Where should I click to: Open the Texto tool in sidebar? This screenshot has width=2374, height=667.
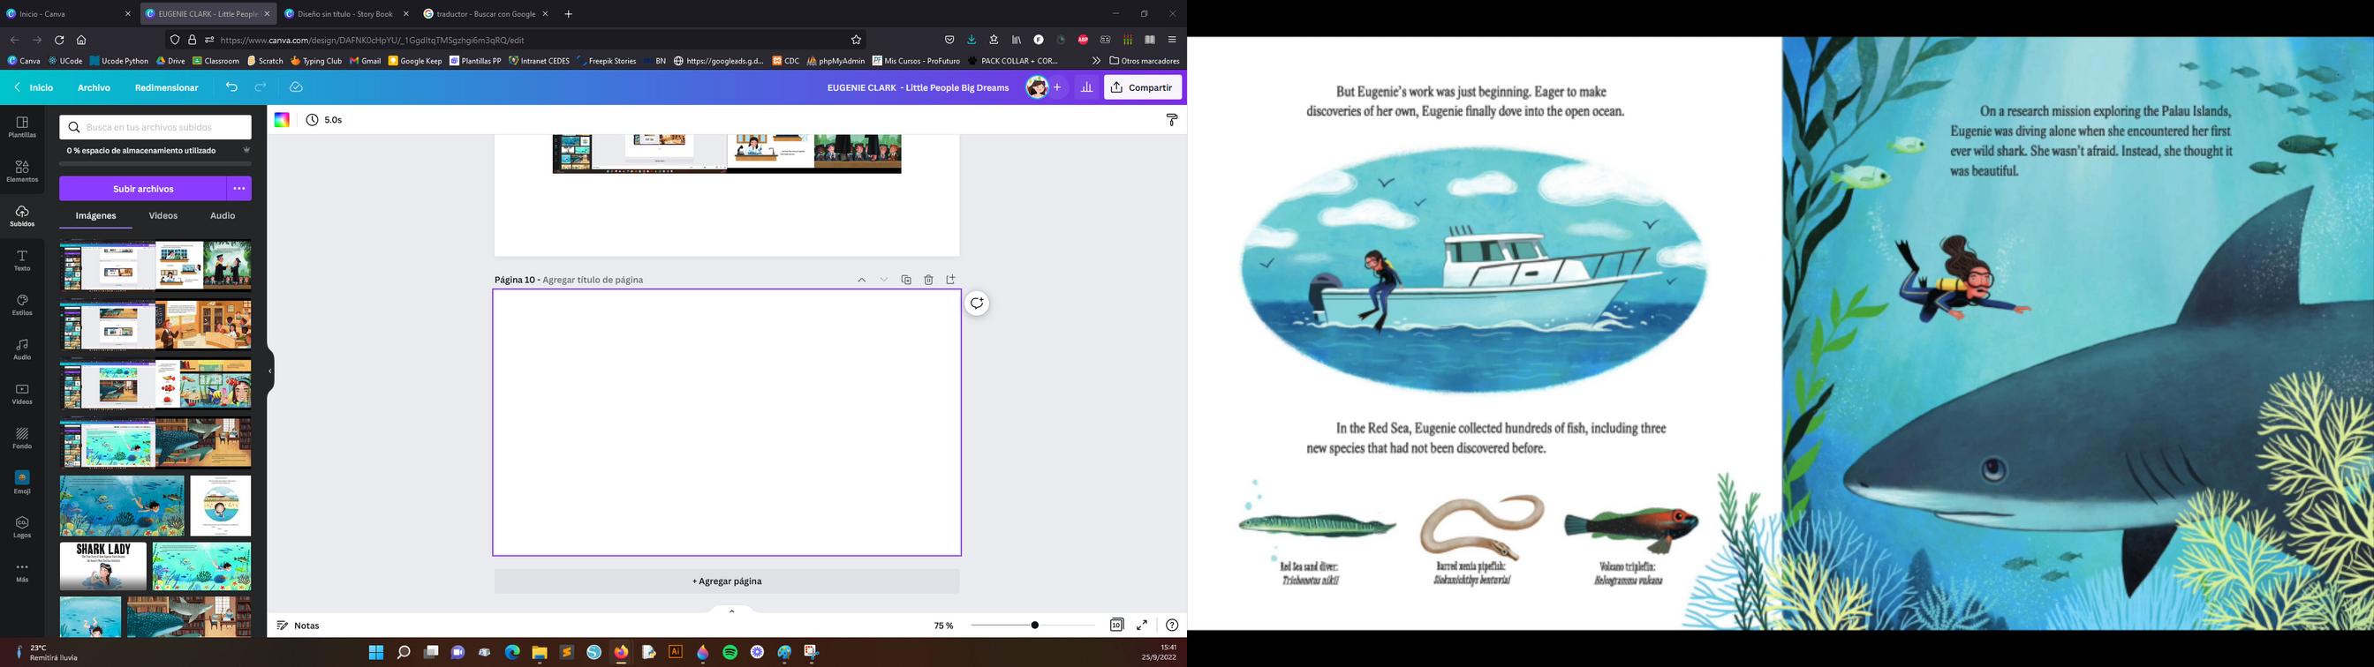point(22,261)
